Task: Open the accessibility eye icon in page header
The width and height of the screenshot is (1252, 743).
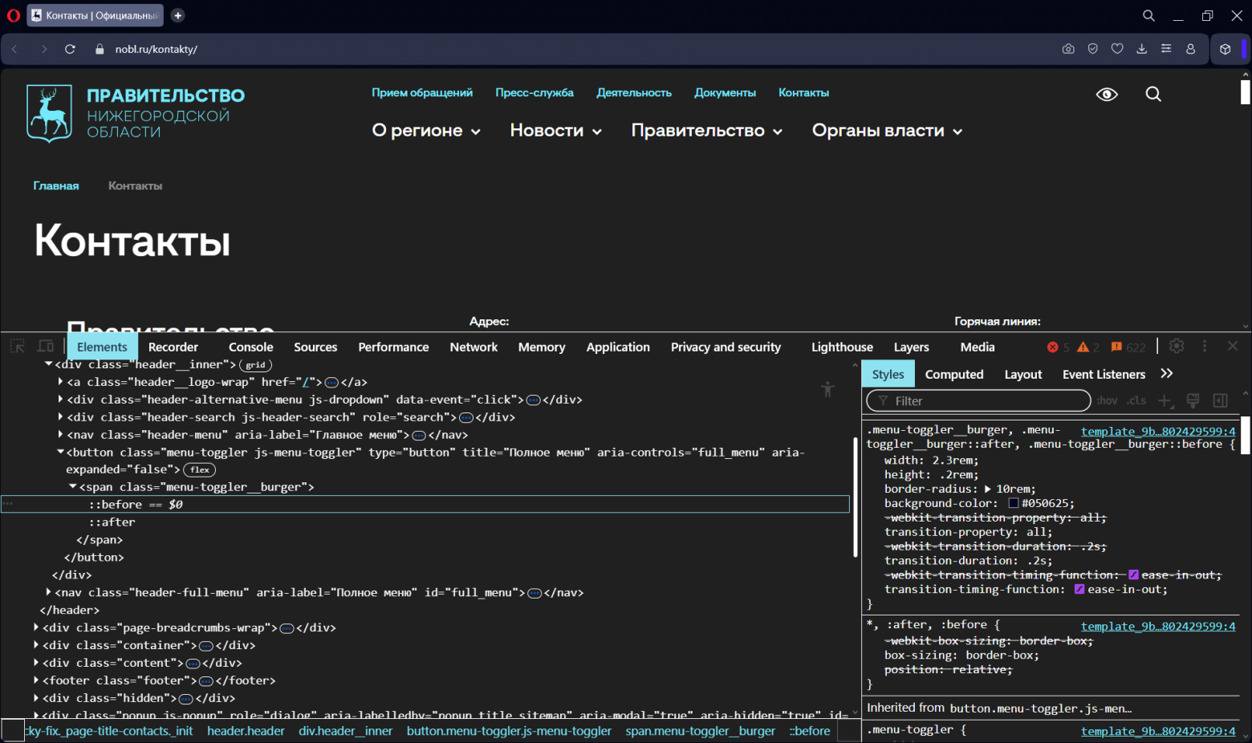Action: [1107, 94]
